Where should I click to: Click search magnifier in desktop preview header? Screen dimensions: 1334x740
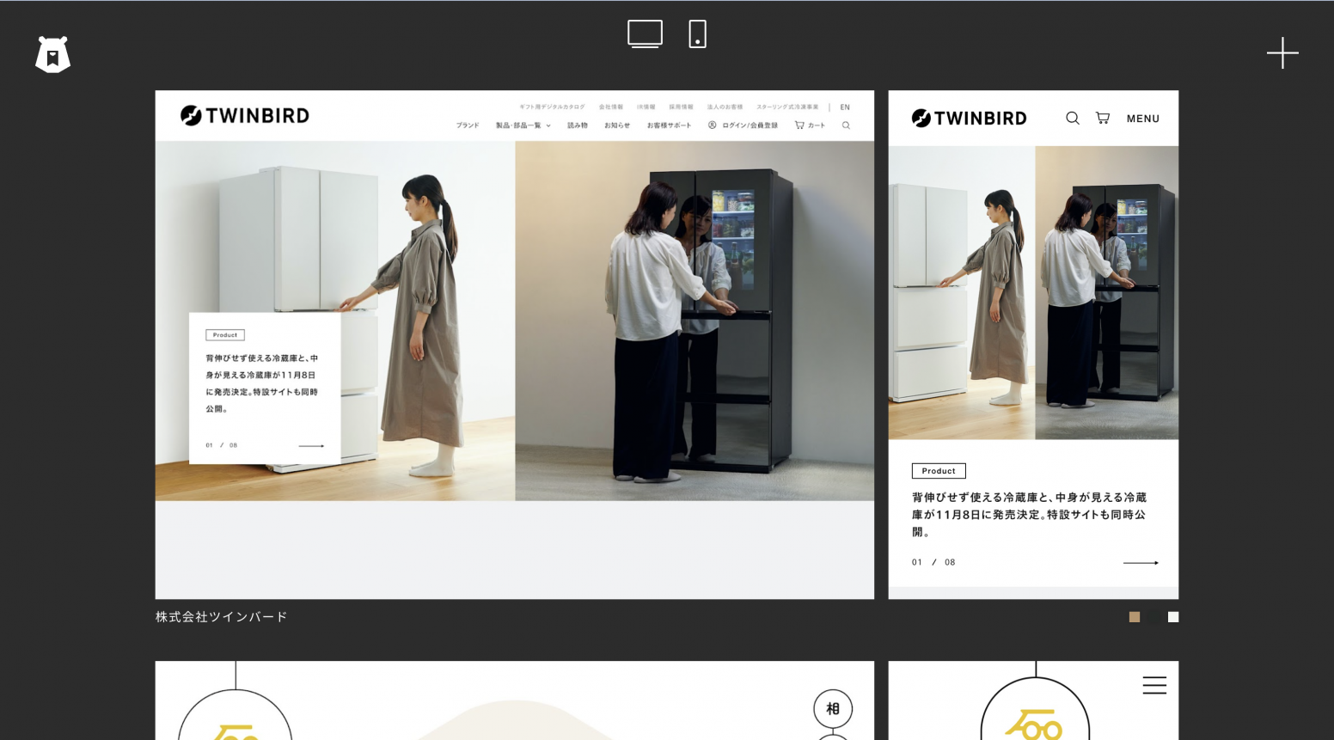click(846, 125)
